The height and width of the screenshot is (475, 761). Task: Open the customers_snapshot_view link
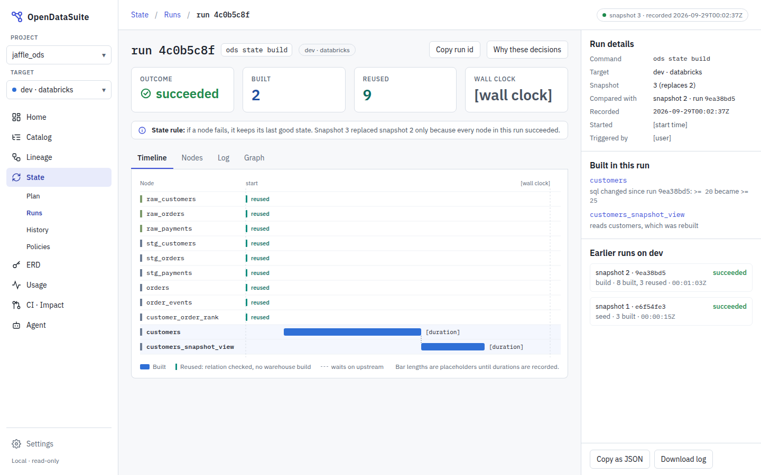coord(637,215)
